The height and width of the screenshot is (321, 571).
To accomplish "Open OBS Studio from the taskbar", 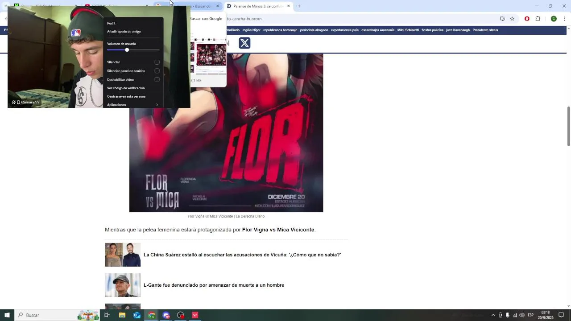I will click(181, 315).
